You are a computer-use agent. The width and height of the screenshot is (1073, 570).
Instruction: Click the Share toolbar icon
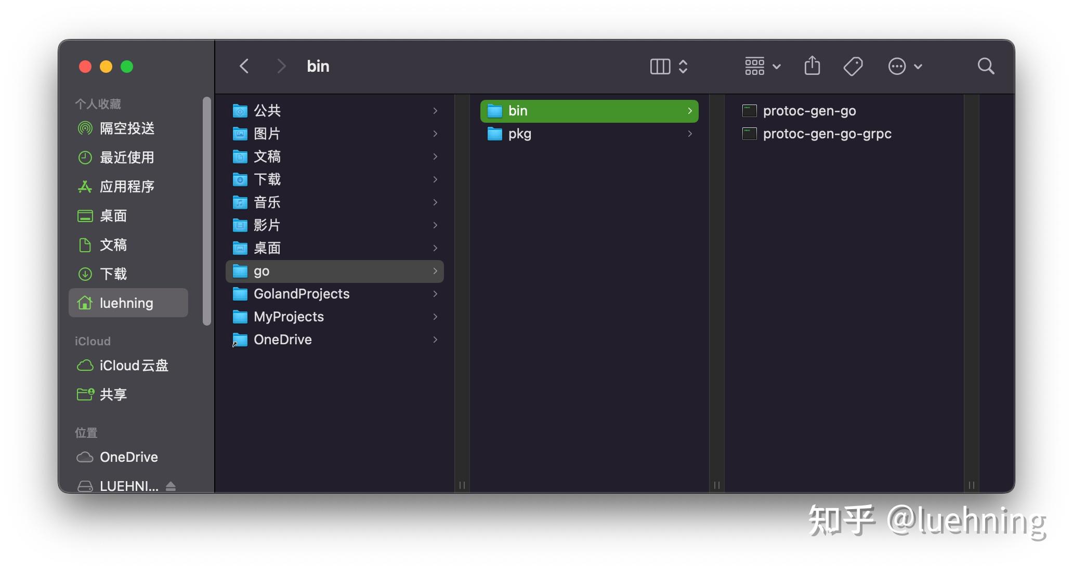coord(812,66)
